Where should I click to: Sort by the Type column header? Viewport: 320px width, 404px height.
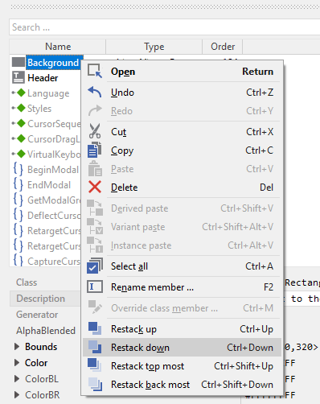click(x=154, y=47)
